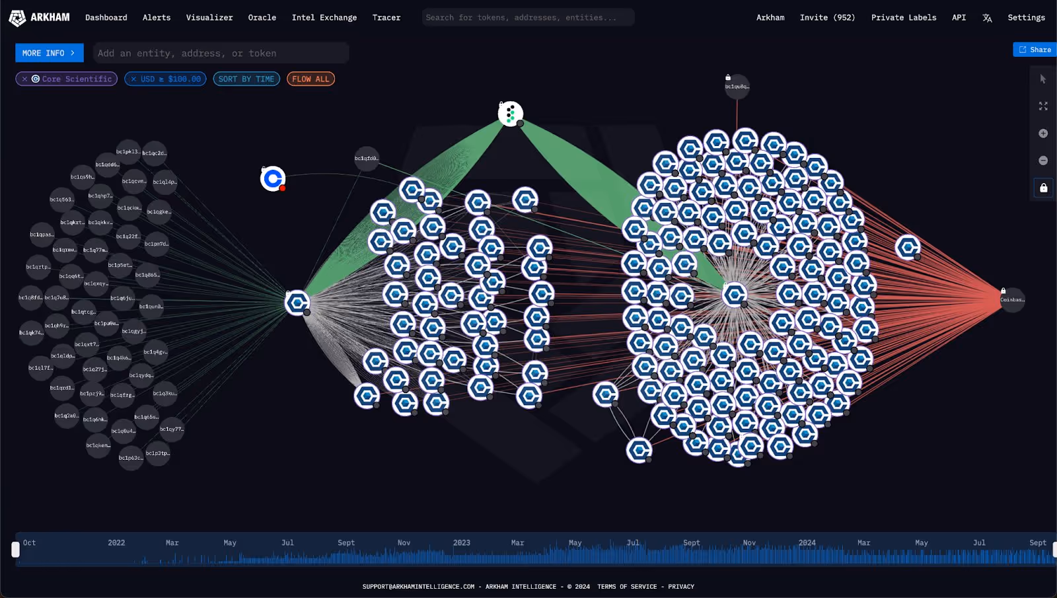Select the Coinbas... labeled node
The image size is (1057, 598).
(x=1012, y=300)
